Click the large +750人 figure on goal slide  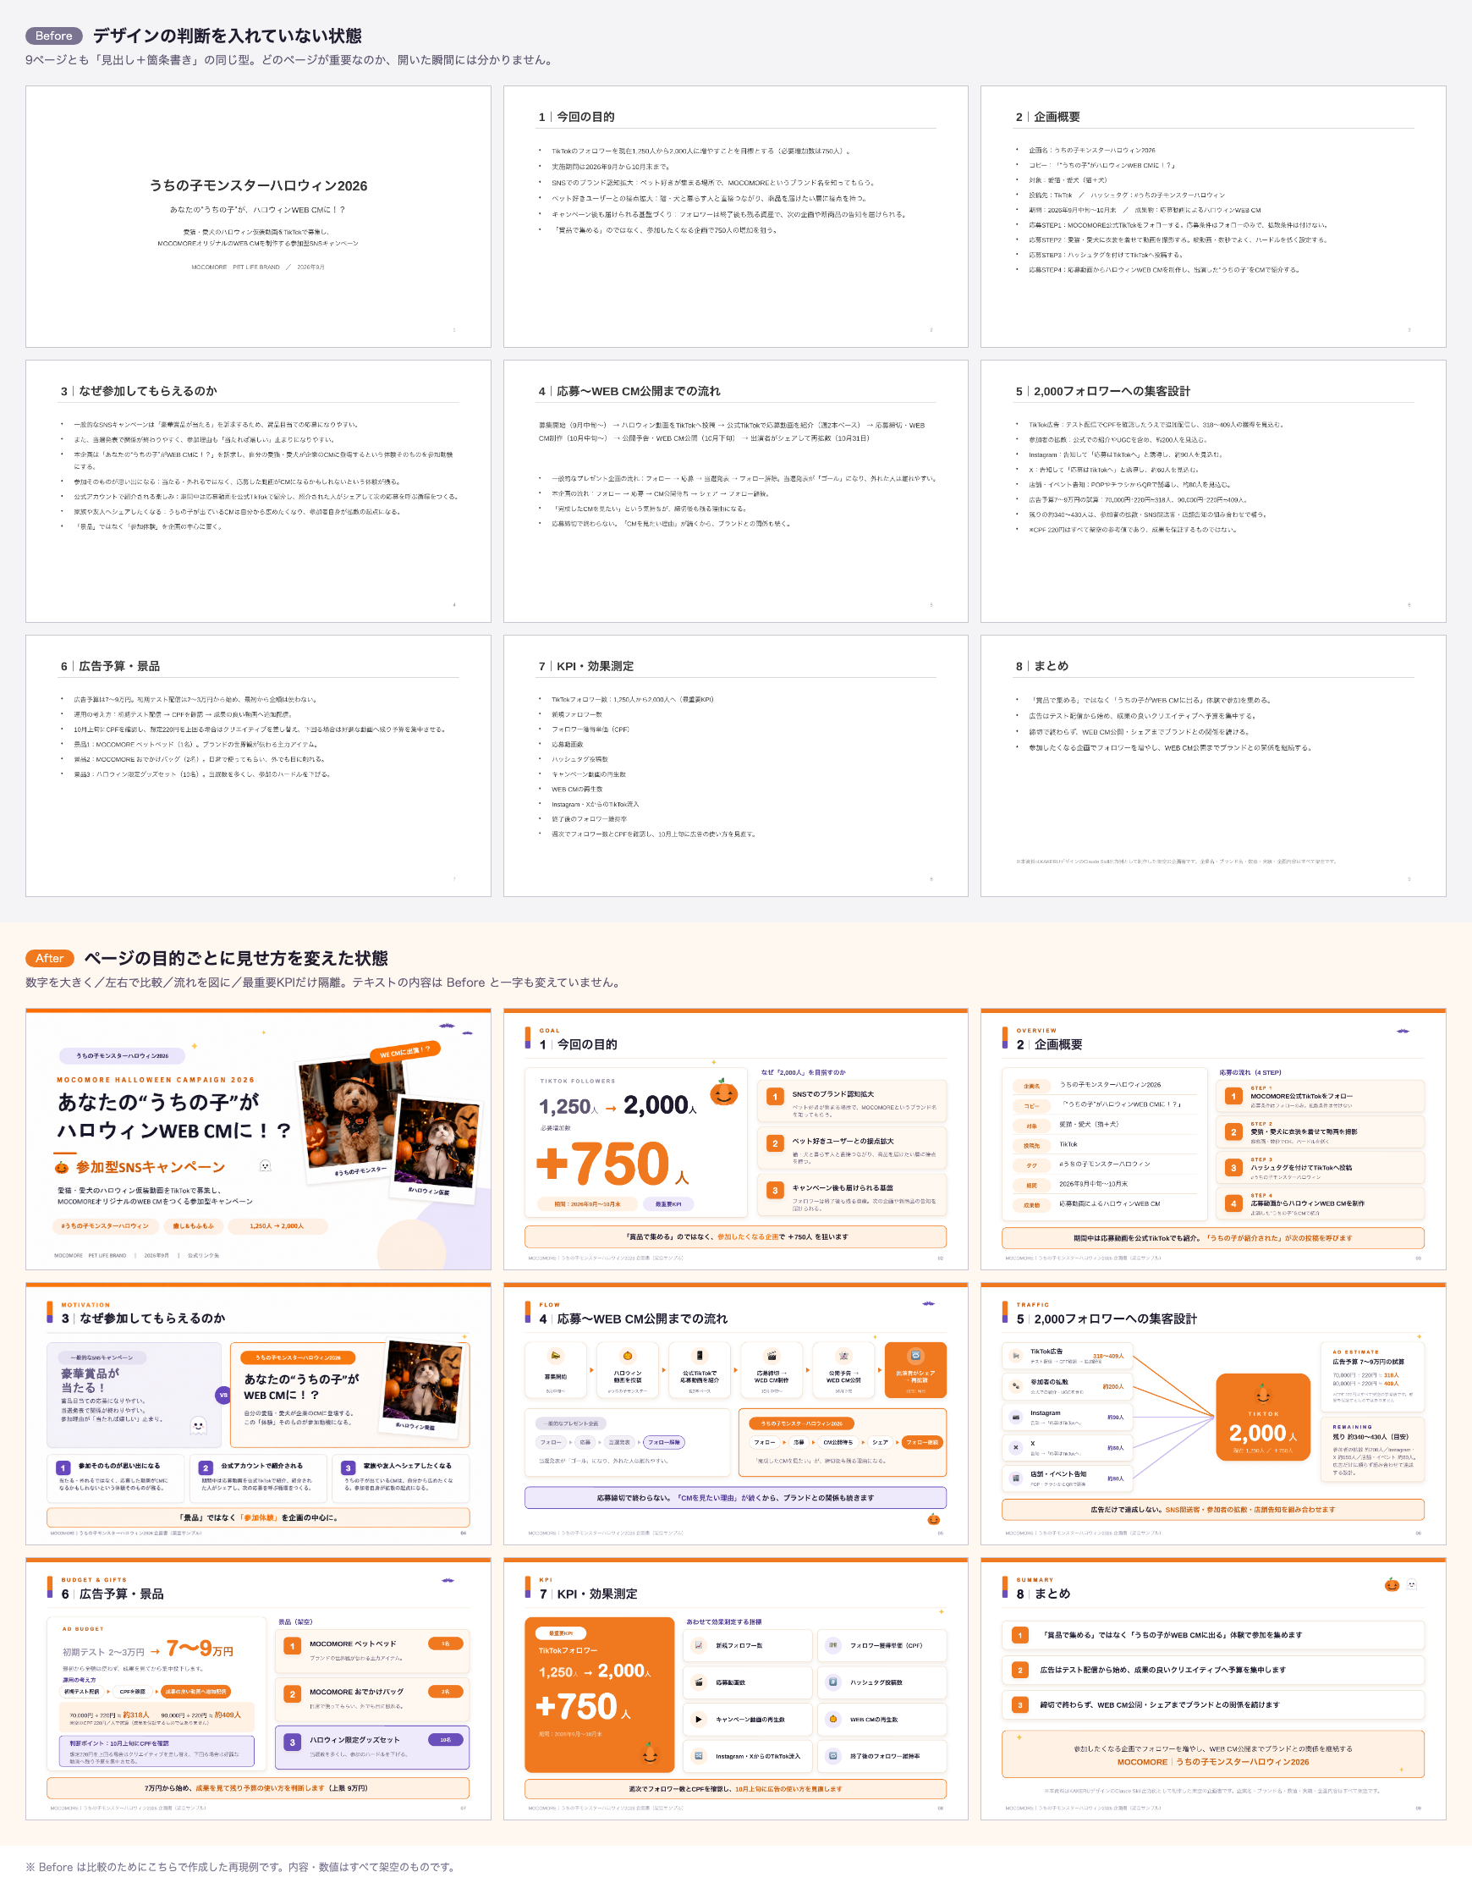[612, 1163]
